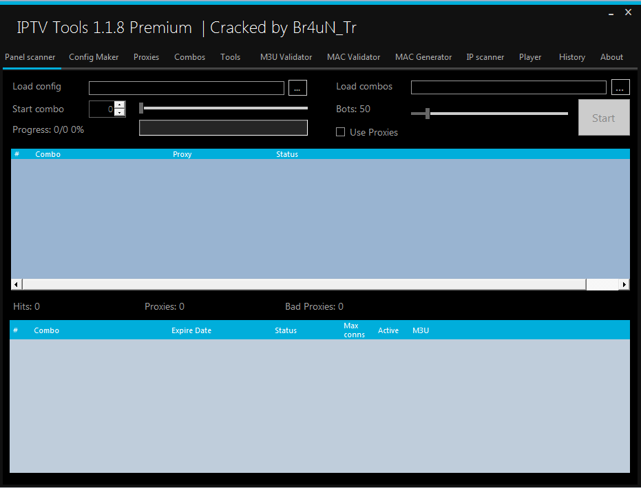The width and height of the screenshot is (641, 488).
Task: Select the M3U Validator tab
Action: pos(286,57)
